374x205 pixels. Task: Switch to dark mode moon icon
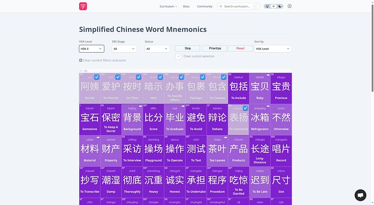tap(280, 6)
